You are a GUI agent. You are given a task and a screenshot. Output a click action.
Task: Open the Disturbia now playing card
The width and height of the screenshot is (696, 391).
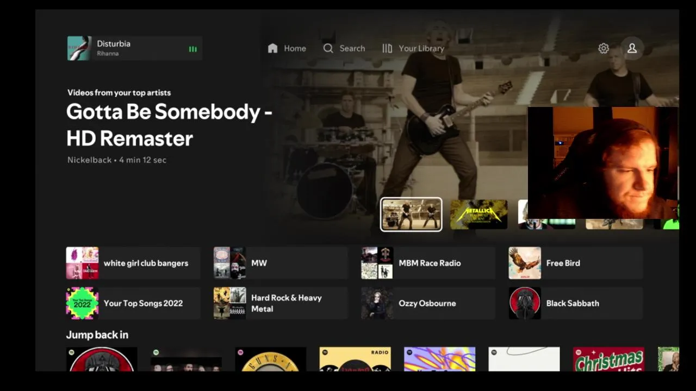pos(134,48)
